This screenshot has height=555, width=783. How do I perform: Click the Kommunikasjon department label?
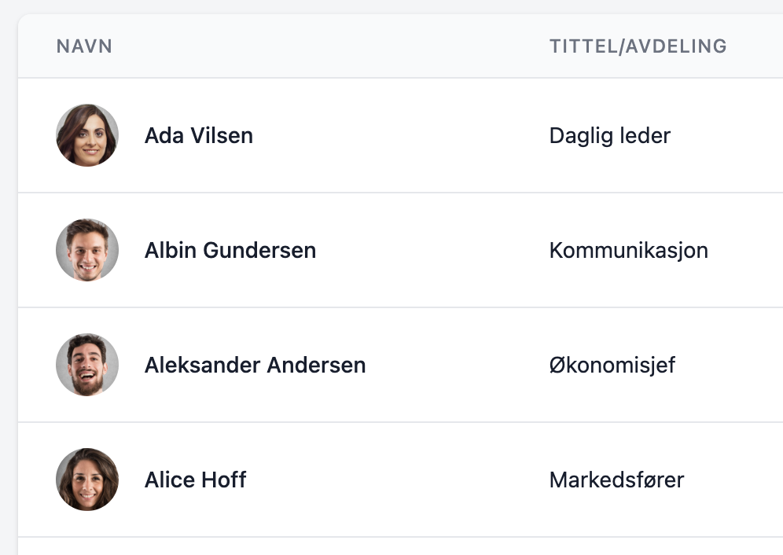(x=629, y=250)
